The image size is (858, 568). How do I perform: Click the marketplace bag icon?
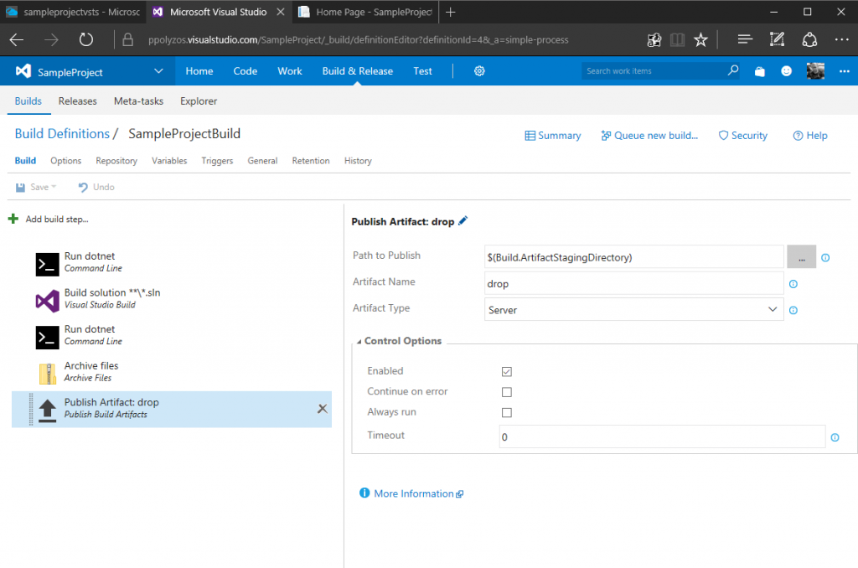(x=759, y=71)
